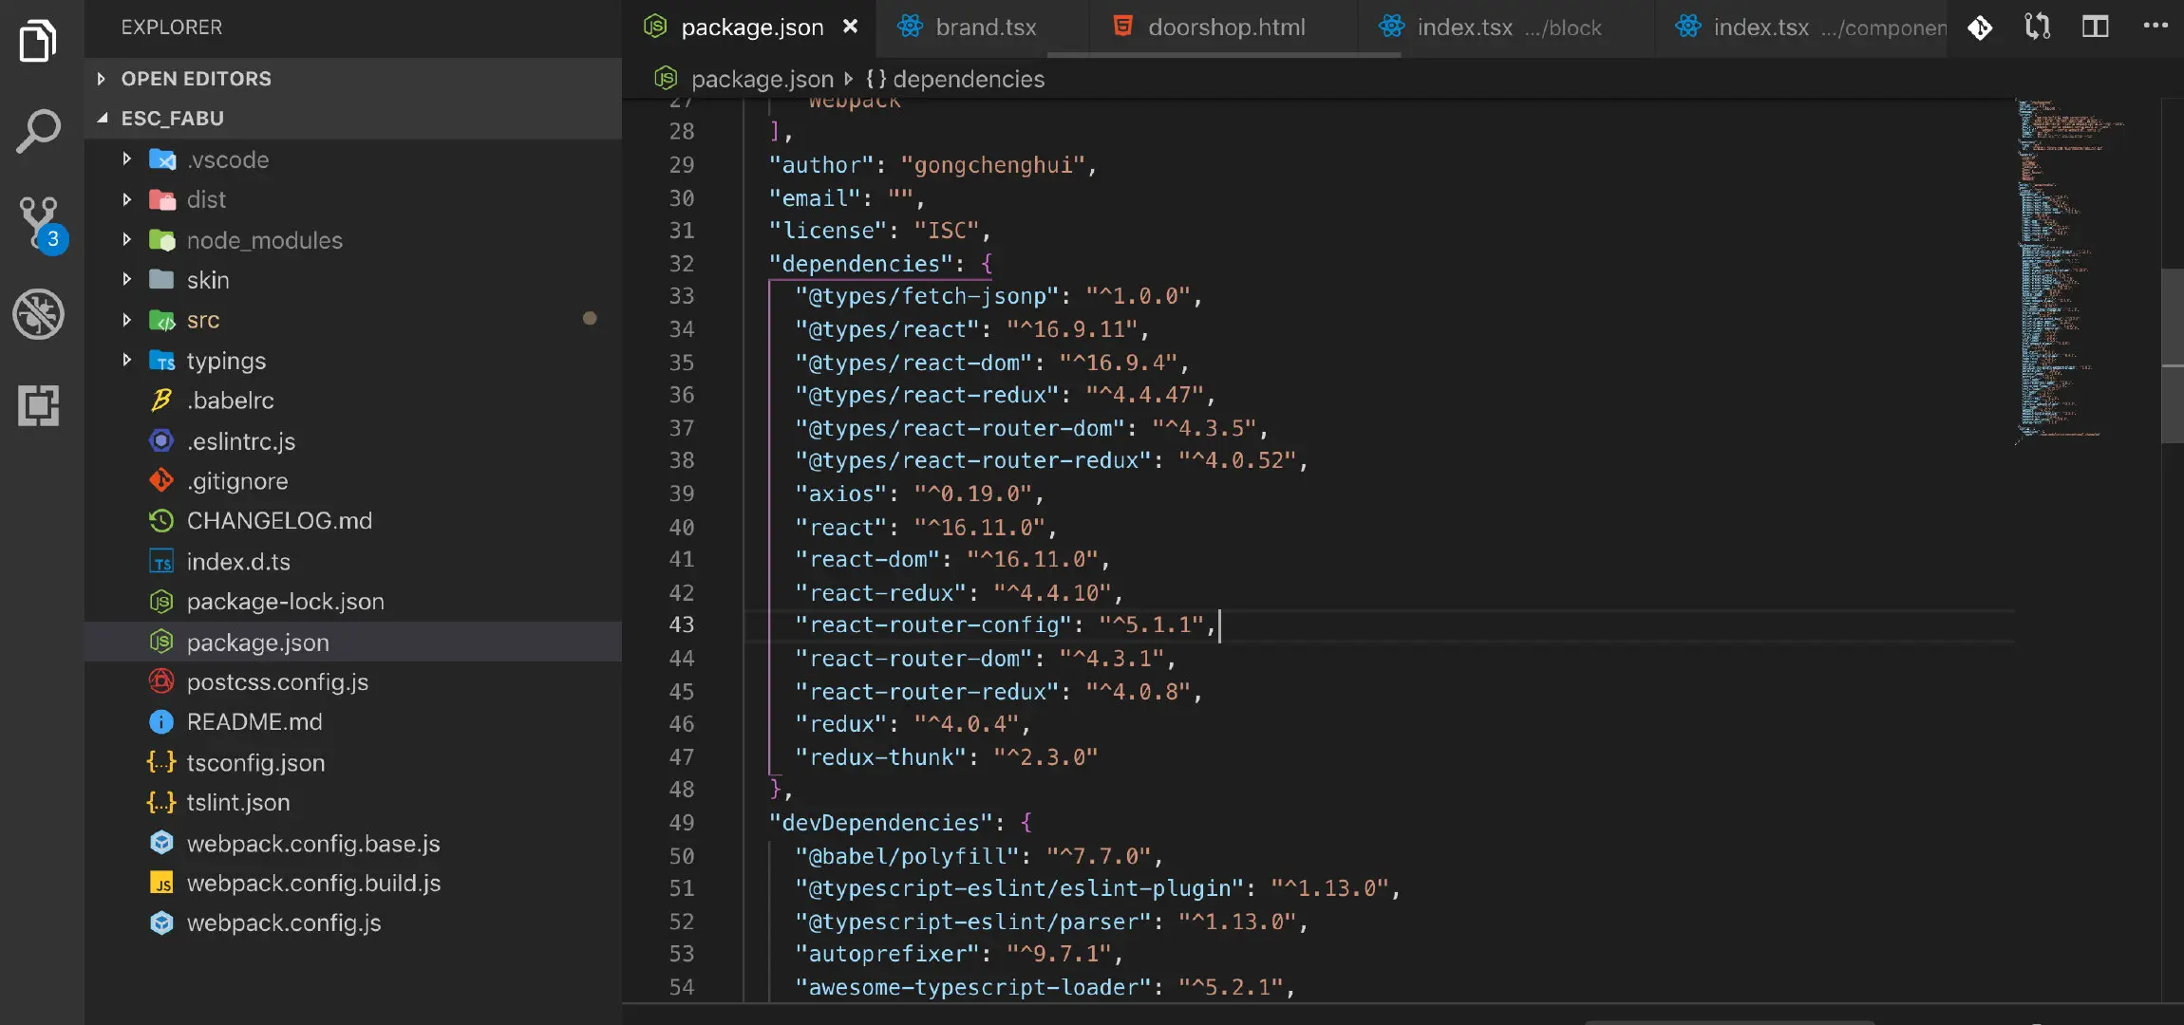
Task: Click the editor vertical scrollbar thumb
Action: pyautogui.click(x=2173, y=356)
